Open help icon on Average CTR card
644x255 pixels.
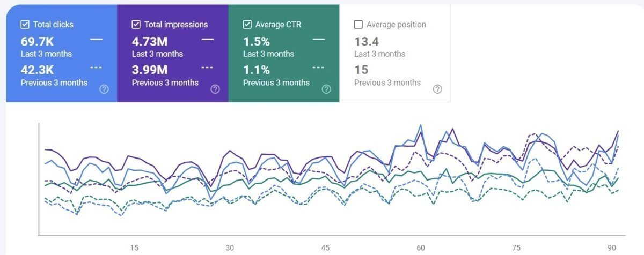pos(326,89)
